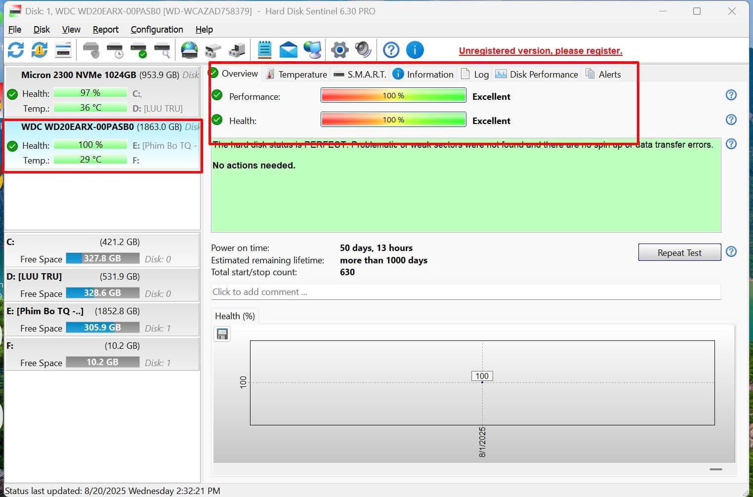The image size is (753, 497).
Task: Switch to the Log tab
Action: pyautogui.click(x=475, y=74)
